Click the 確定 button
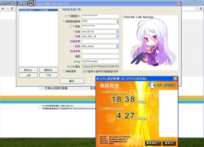Image resolution: width=204 pixels, height=147 pixels. (x=72, y=81)
